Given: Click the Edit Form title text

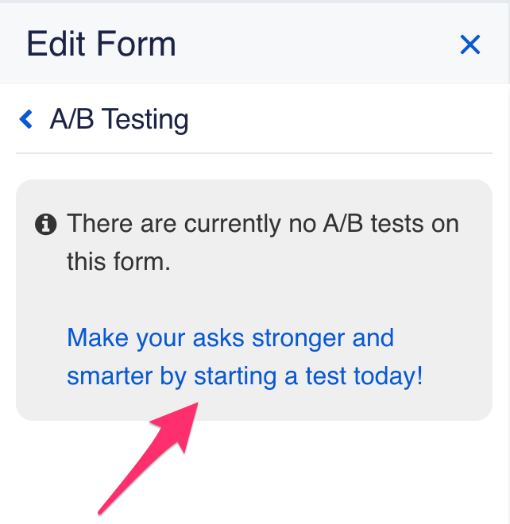Looking at the screenshot, I should (101, 44).
